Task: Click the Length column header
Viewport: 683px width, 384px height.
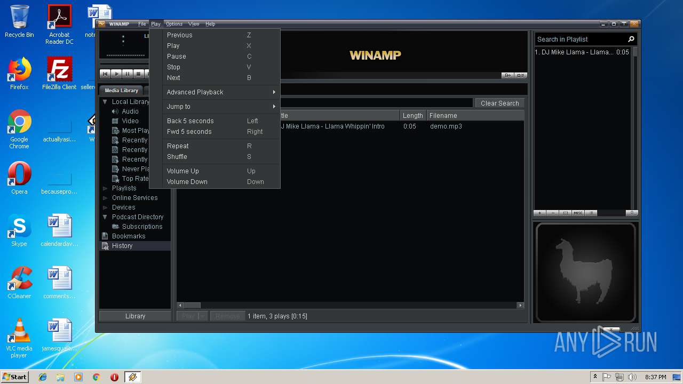Action: click(x=412, y=116)
